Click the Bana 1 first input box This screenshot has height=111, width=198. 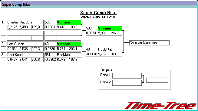pyautogui.click(x=120, y=76)
